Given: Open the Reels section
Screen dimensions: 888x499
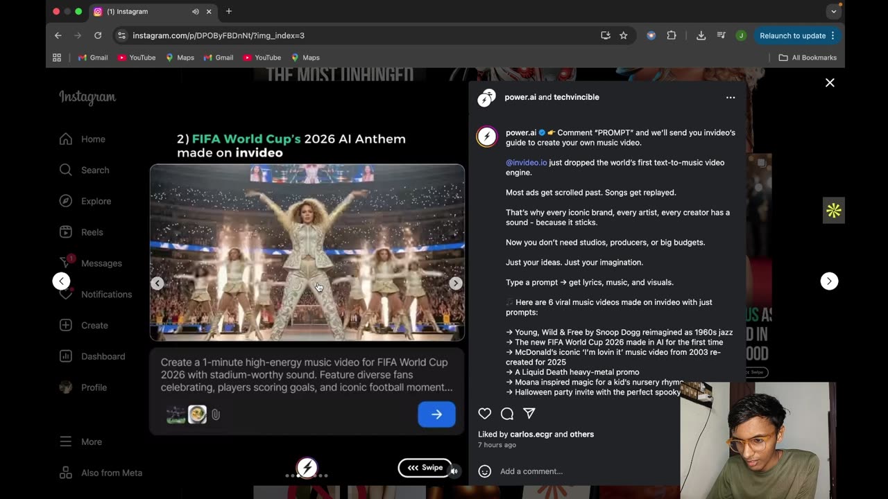Looking at the screenshot, I should pyautogui.click(x=81, y=232).
